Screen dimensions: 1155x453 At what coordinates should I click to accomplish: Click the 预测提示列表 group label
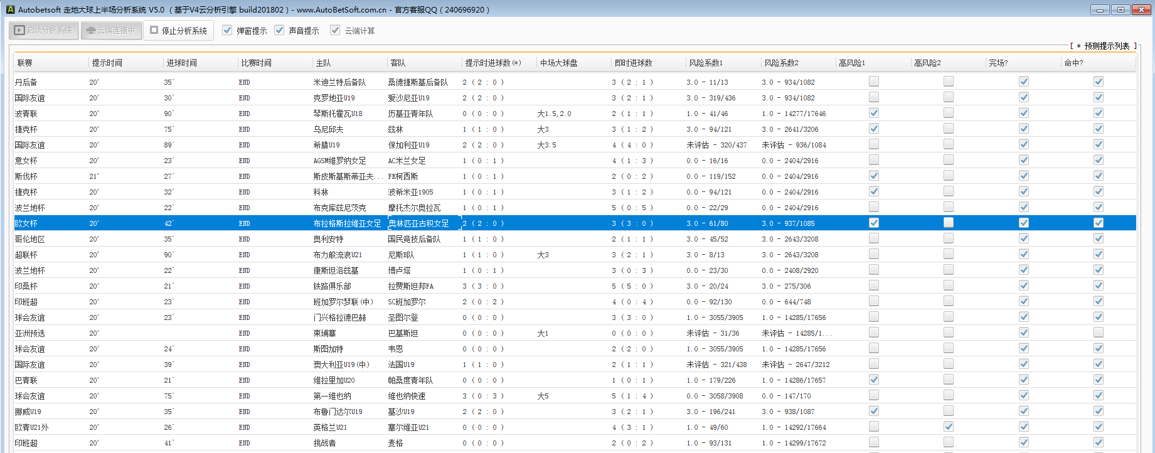coord(1106,46)
